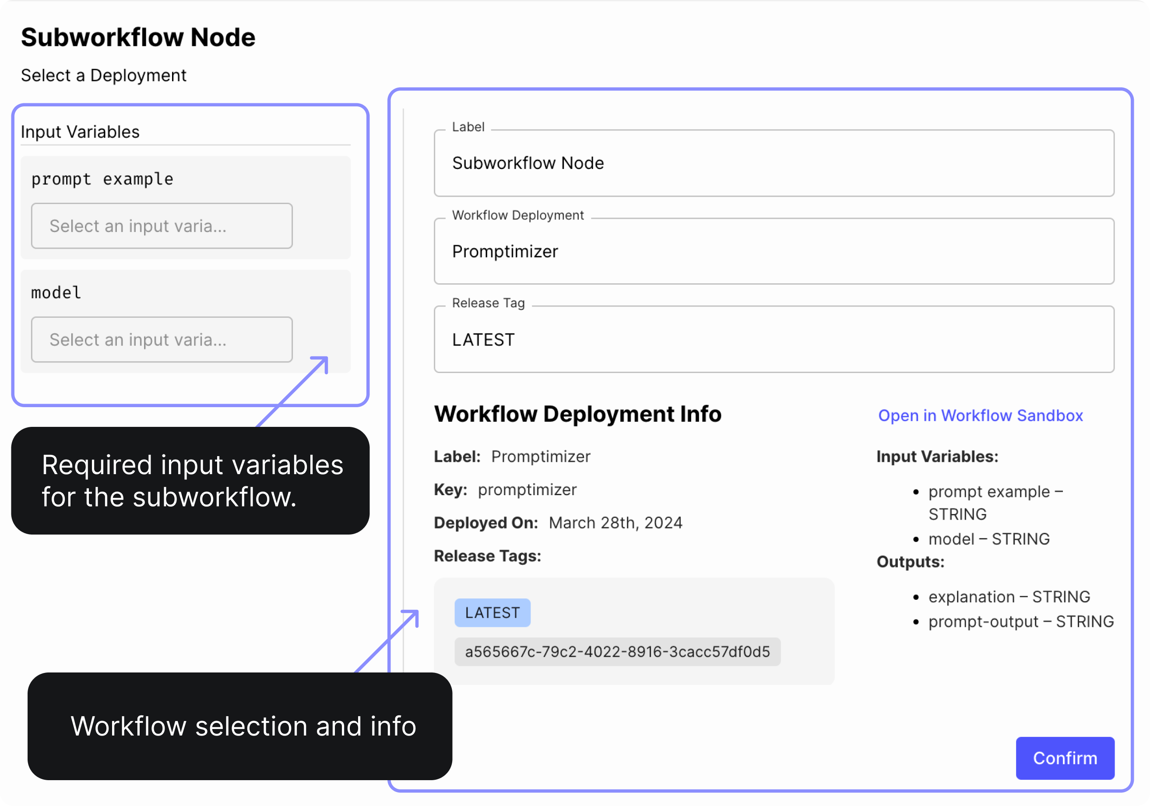Screen dimensions: 1150x806
Task: Open prompt example input variable dropdown
Action: click(x=161, y=226)
